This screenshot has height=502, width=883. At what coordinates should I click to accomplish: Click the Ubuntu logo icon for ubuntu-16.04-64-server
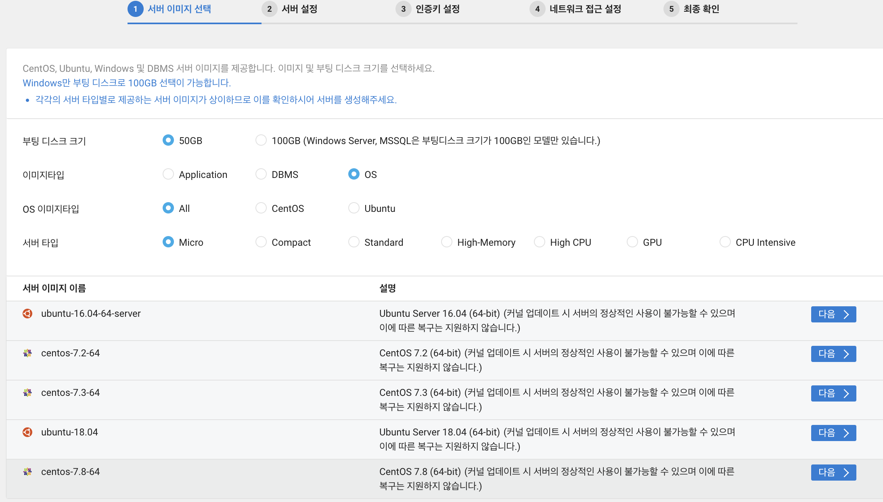(x=27, y=314)
